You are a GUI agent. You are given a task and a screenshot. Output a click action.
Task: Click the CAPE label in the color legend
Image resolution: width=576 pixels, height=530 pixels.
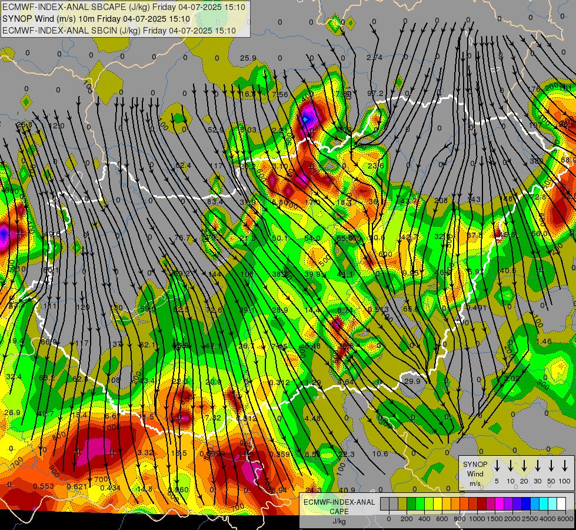coord(339,512)
